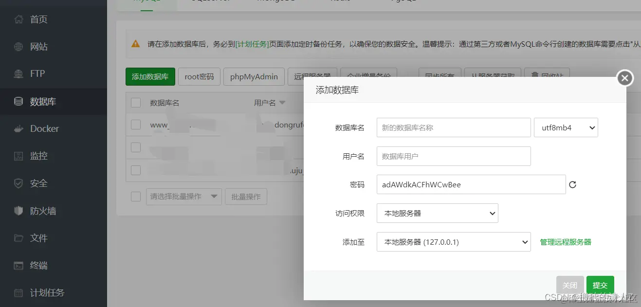Open the 添加至 server dropdown
The height and width of the screenshot is (307, 641).
coord(453,242)
